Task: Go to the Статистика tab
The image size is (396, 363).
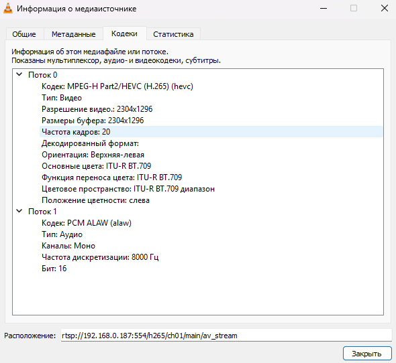Action: pyautogui.click(x=173, y=34)
